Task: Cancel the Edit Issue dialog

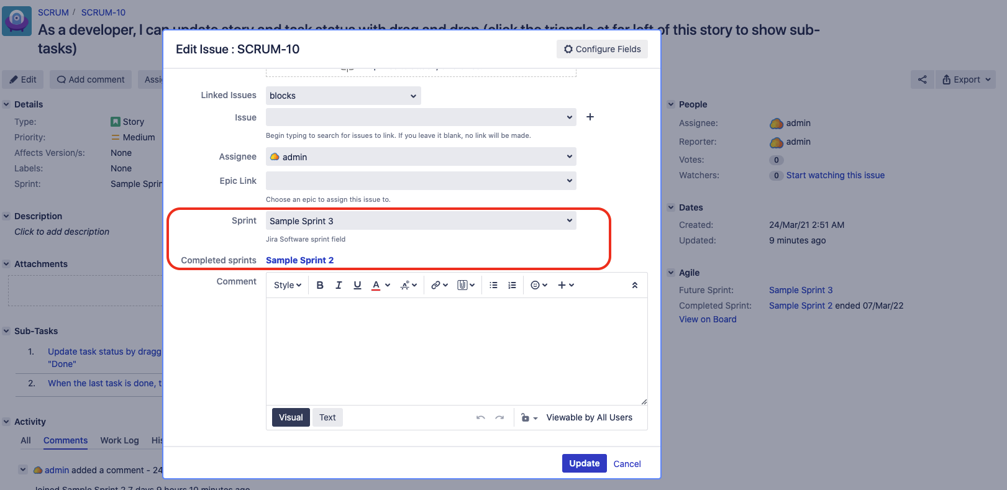Action: 627,464
